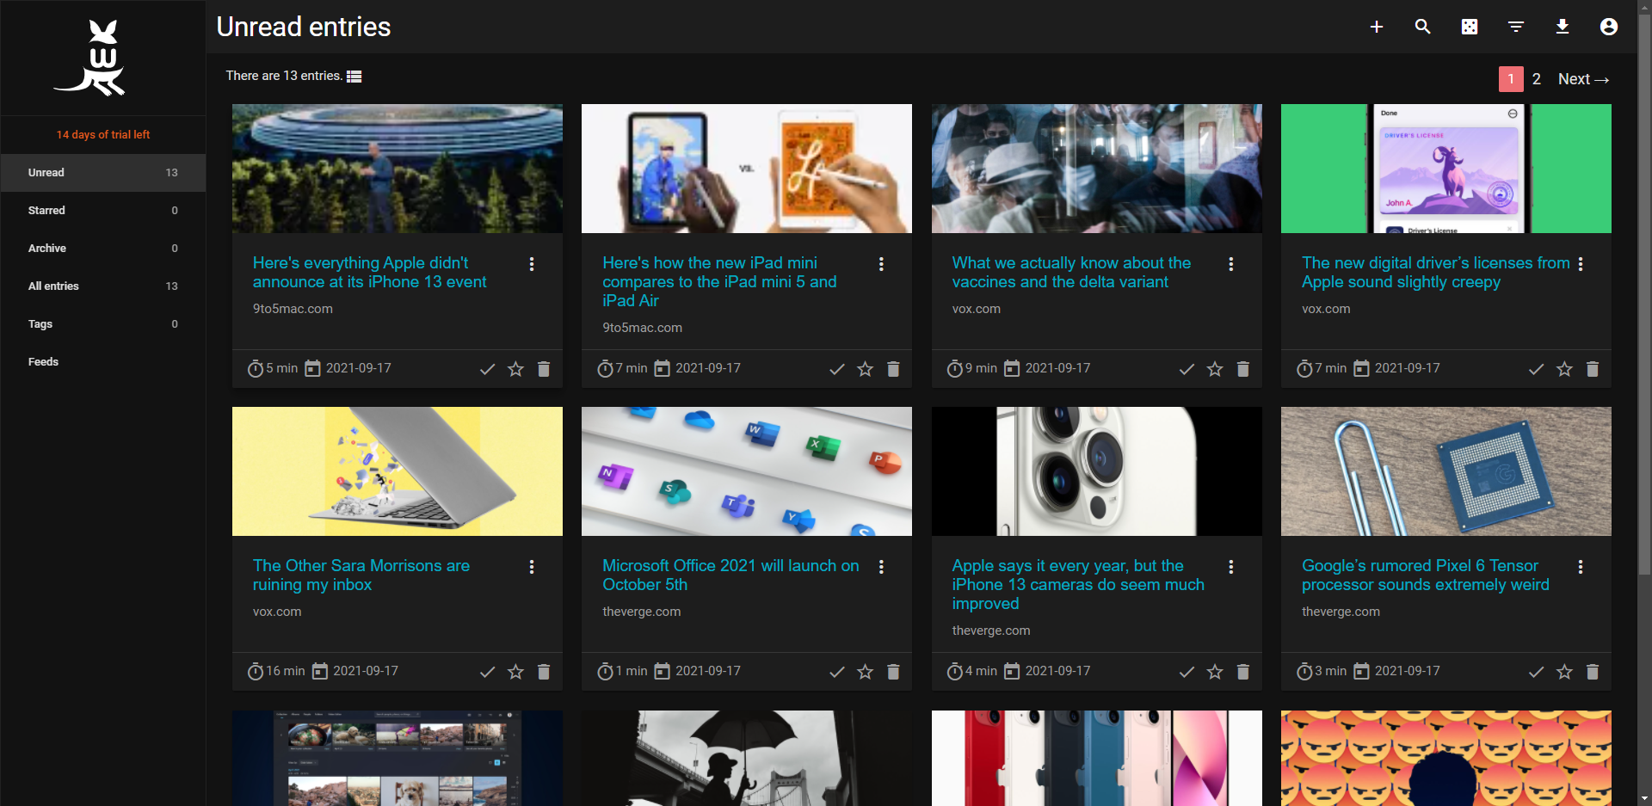Viewport: 1652px width, 806px height.
Task: Delete the digital driver's licenses article
Action: [x=1593, y=369]
